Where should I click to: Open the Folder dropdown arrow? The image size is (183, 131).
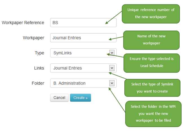[x=112, y=83]
